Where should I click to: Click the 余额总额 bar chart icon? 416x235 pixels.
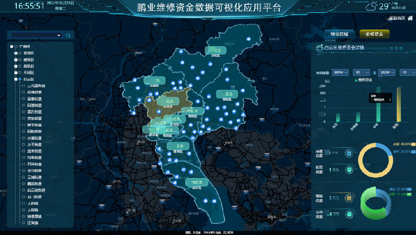[349, 153]
